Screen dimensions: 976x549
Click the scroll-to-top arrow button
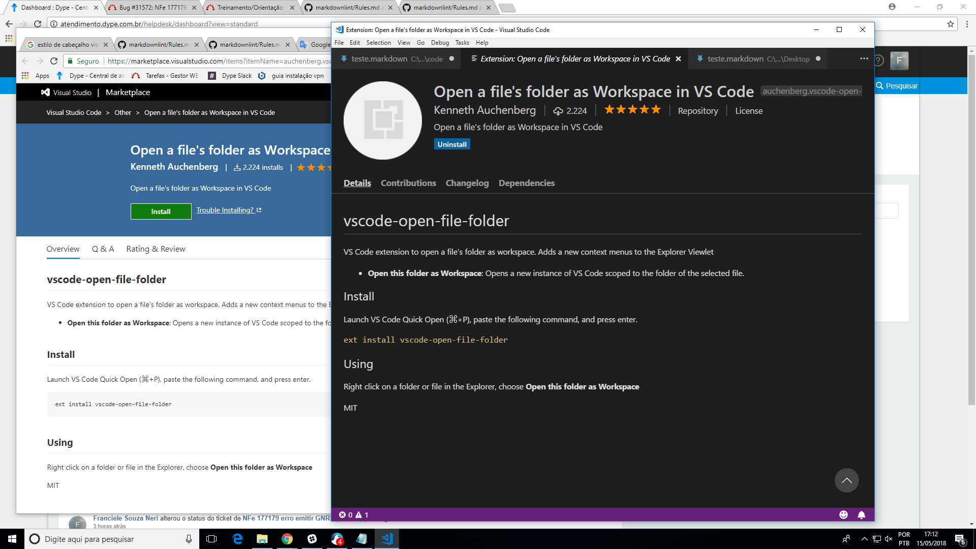point(847,480)
